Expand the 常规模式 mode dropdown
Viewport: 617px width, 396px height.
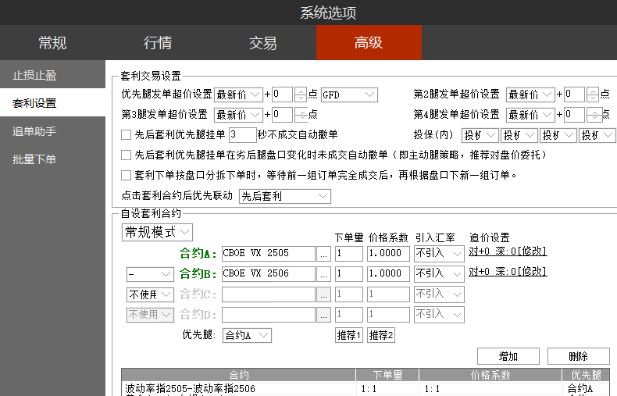(157, 232)
